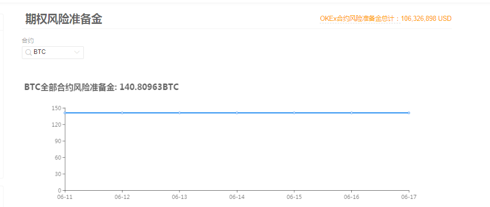The image size is (490, 207).
Task: Open OKEx合约风险准备金总计 link
Action: coord(359,19)
